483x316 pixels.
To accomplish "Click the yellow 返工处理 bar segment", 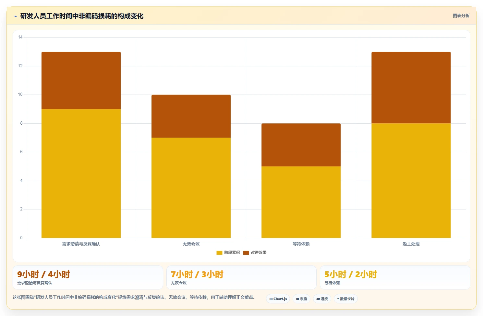I will (411, 181).
